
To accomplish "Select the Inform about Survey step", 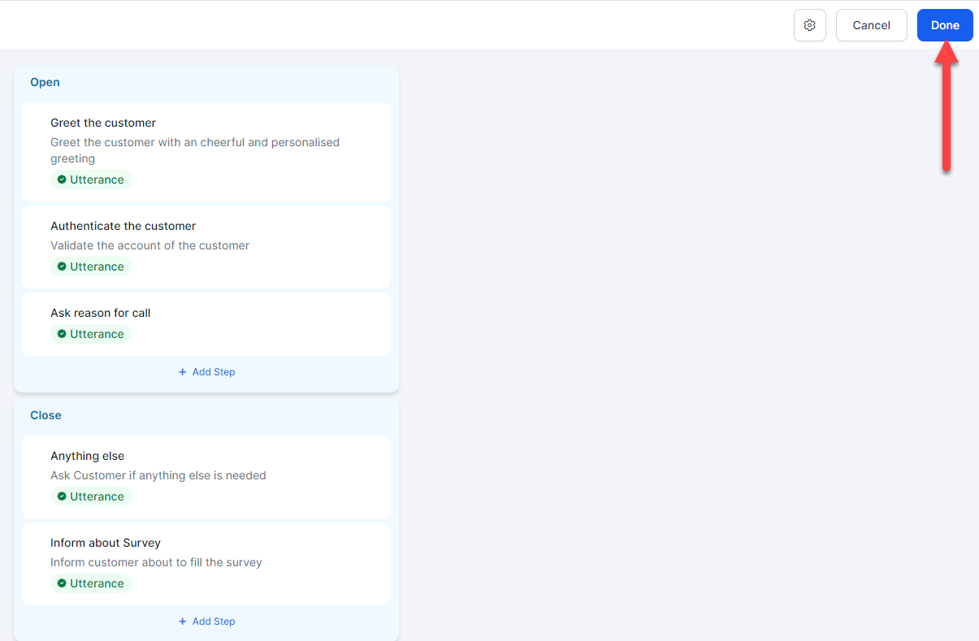I will tap(106, 543).
